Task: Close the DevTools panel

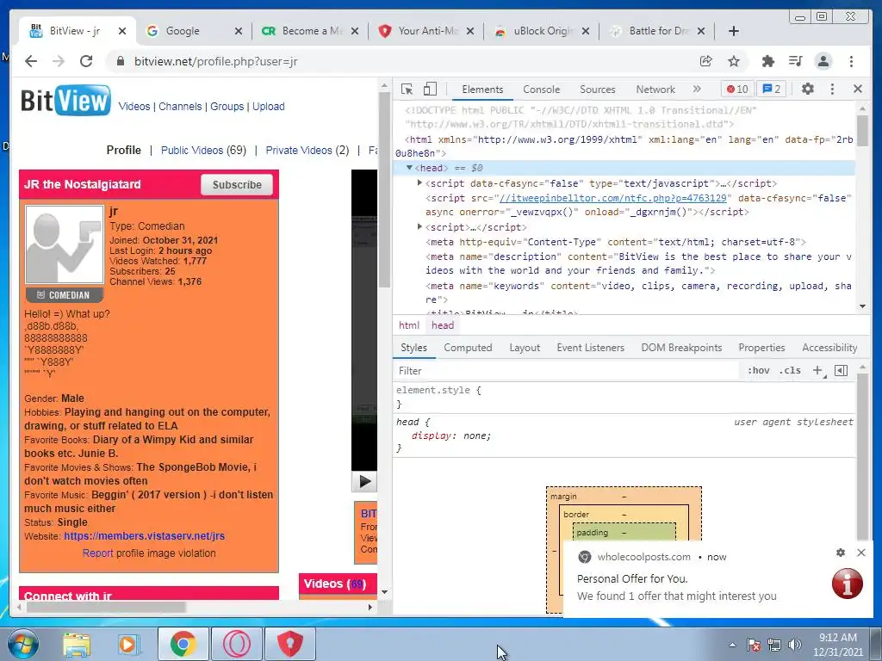Action: coord(858,89)
